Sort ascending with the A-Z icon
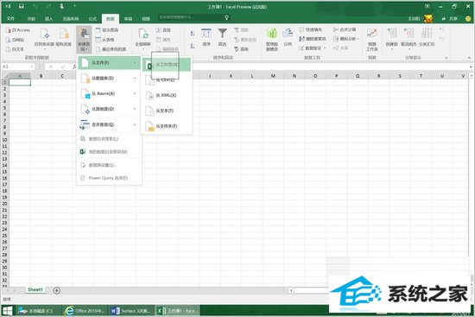 tap(193, 34)
